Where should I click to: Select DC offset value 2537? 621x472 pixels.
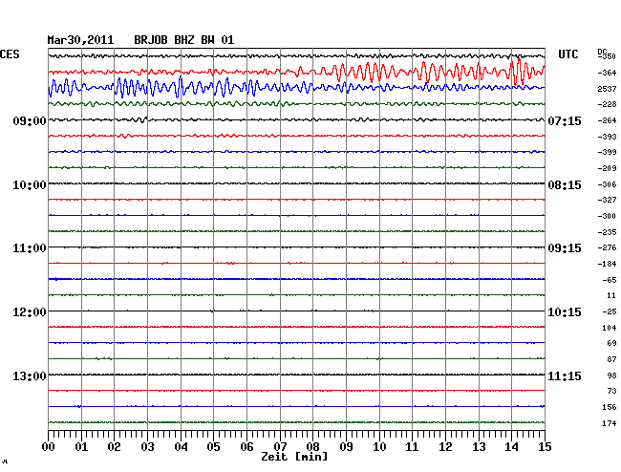(x=607, y=89)
